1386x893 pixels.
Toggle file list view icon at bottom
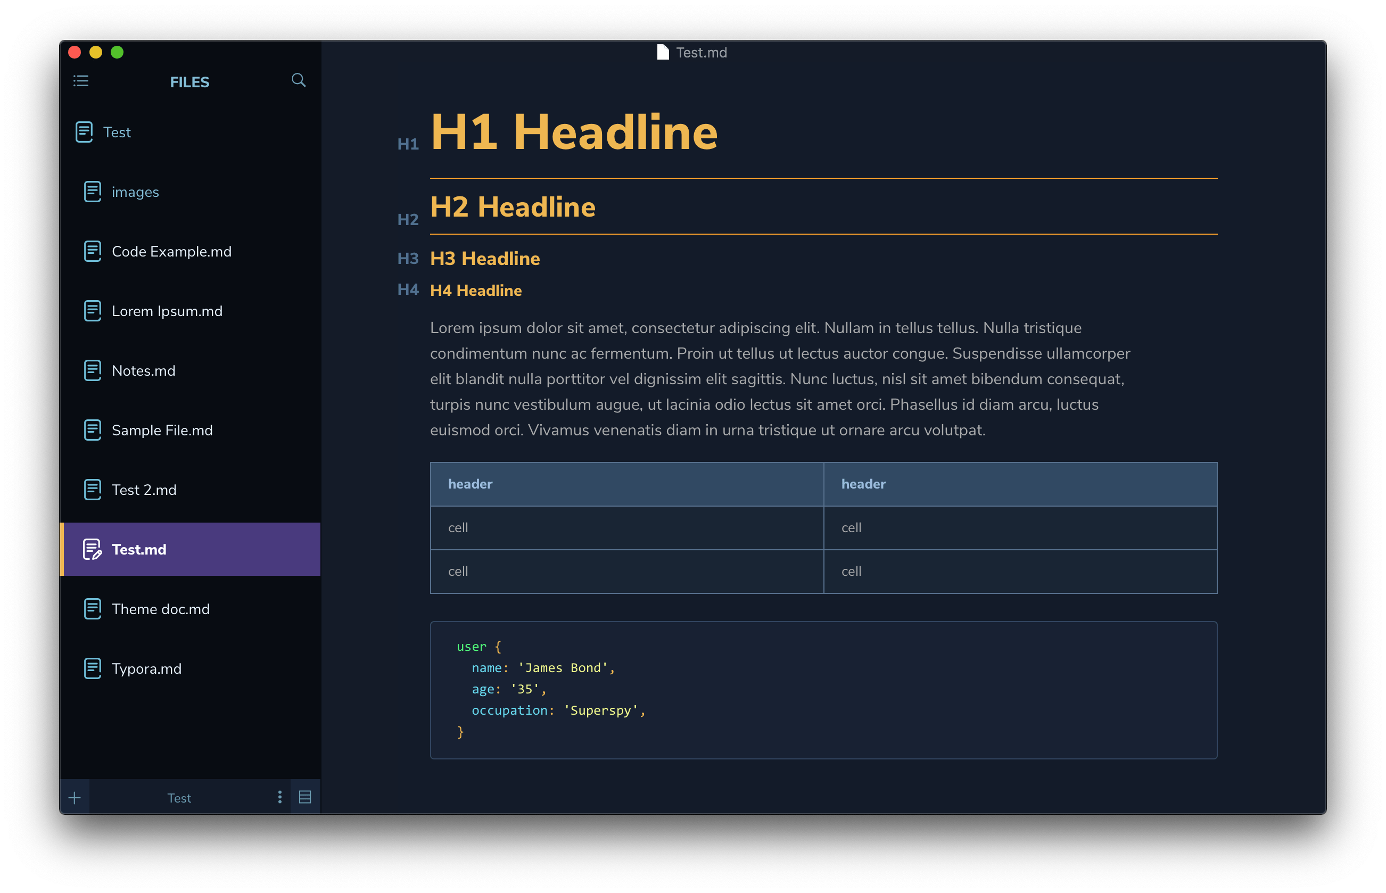pos(305,797)
